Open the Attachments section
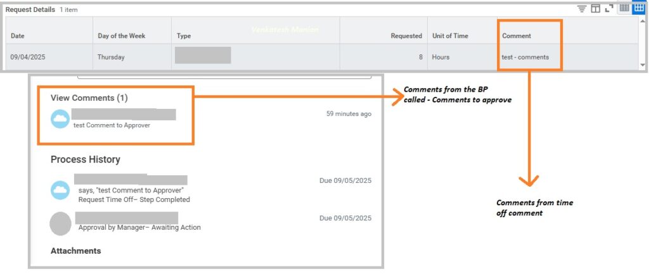The height and width of the screenshot is (276, 649). tap(75, 251)
